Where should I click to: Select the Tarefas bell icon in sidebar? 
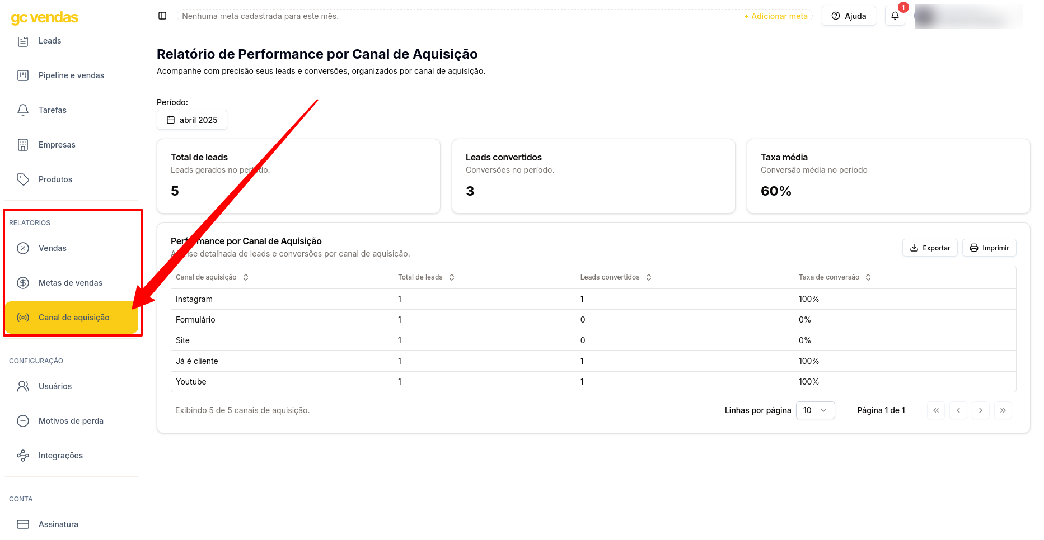[23, 110]
